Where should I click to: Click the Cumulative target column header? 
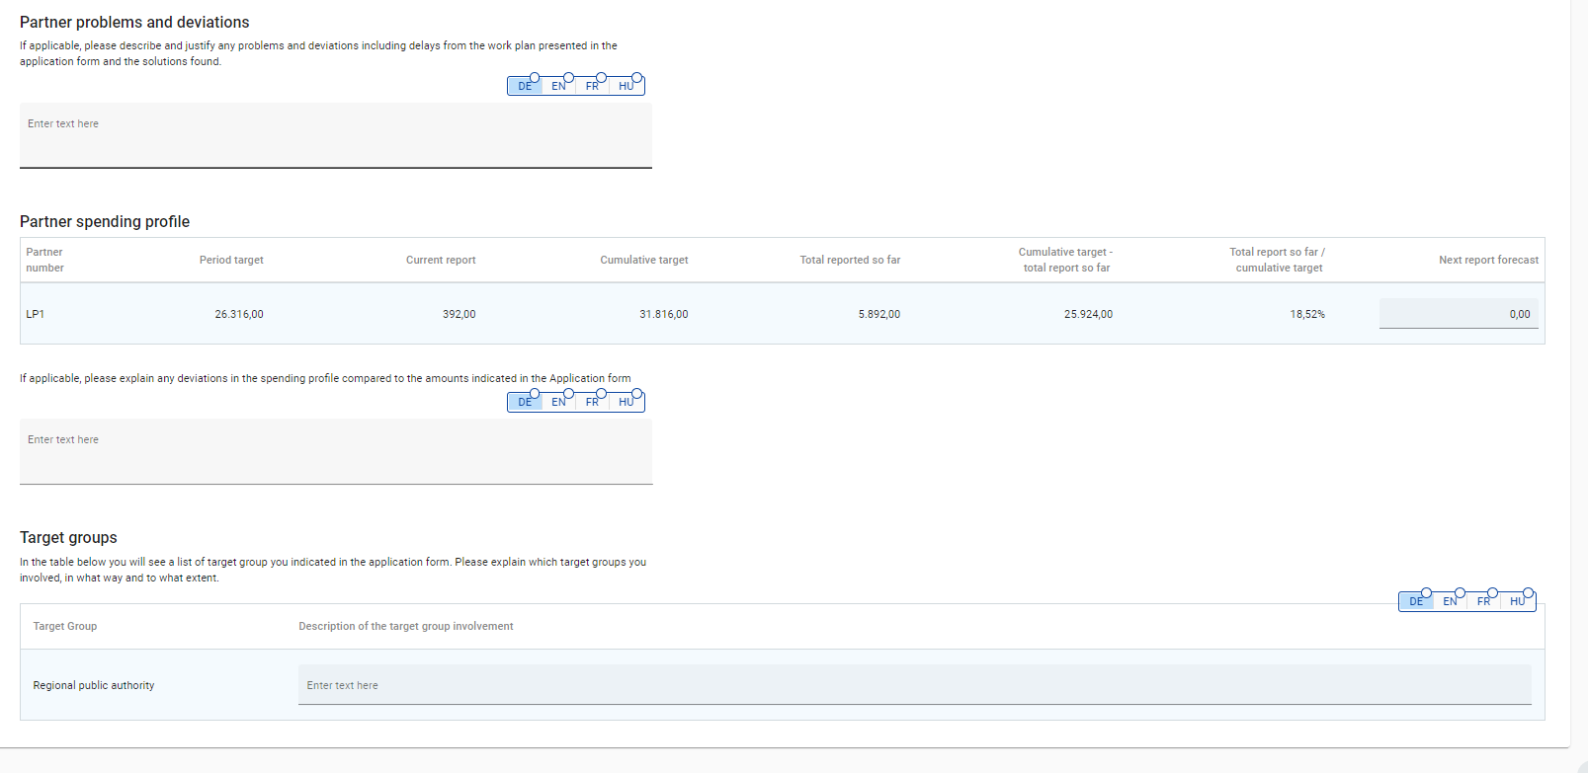point(643,260)
